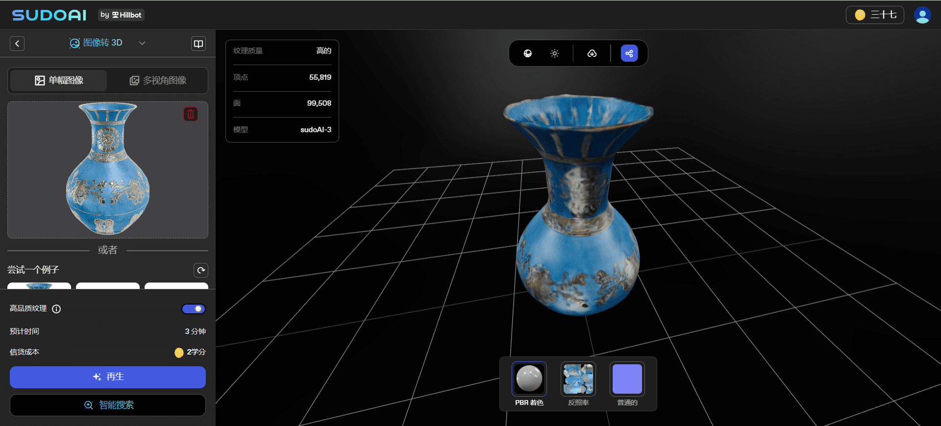Open the by Hillbot badge

121,15
